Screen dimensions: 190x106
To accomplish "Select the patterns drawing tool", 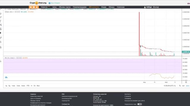I will tap(1, 25).
